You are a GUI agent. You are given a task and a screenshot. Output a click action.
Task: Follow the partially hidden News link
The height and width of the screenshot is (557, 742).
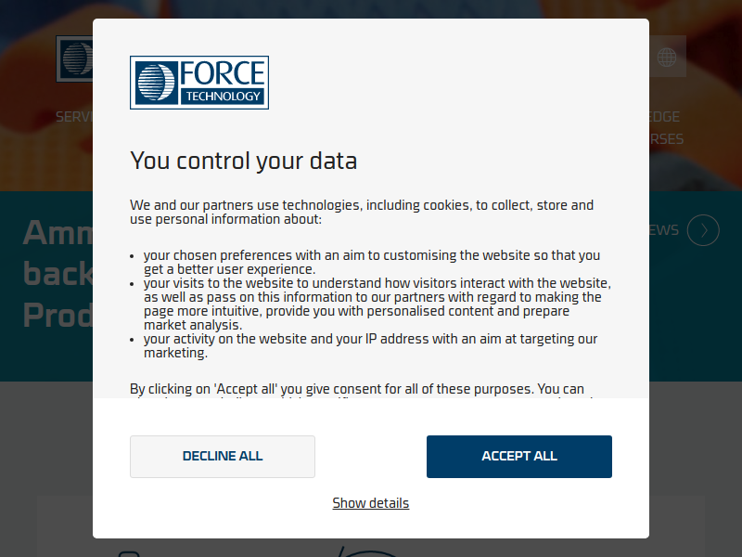point(664,230)
